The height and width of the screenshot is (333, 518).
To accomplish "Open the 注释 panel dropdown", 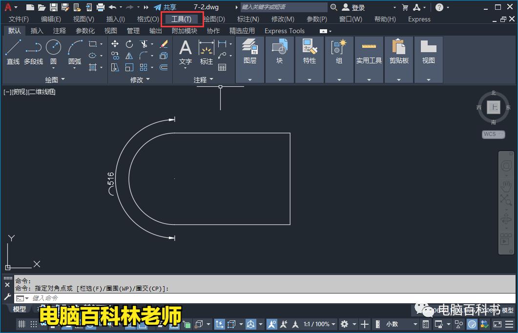I will (x=211, y=78).
